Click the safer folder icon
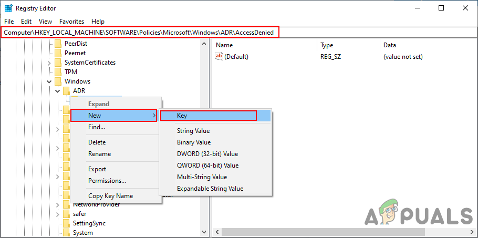 (x=67, y=214)
